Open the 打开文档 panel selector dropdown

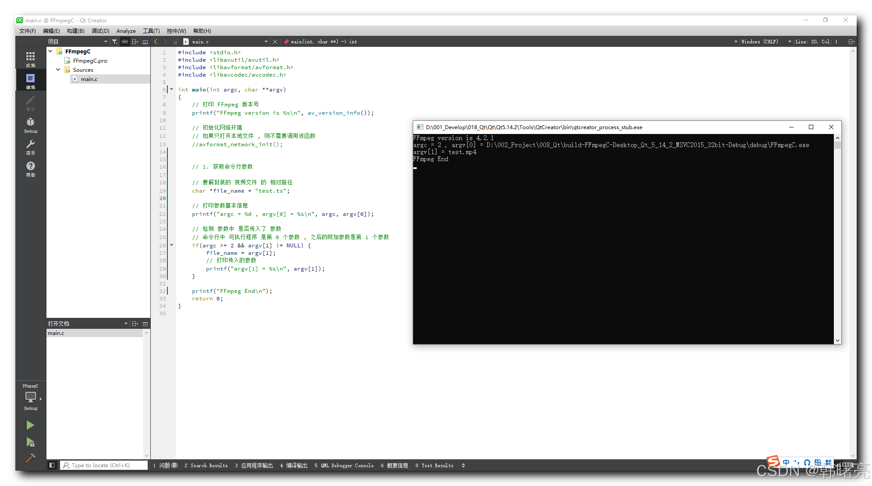pos(126,324)
